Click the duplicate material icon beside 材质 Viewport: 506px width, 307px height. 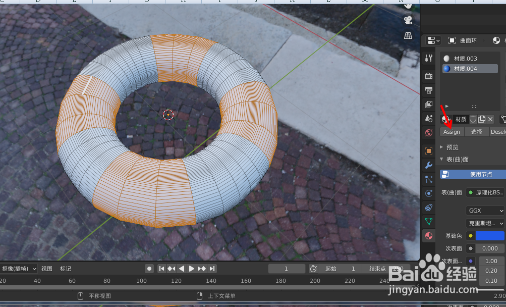[x=482, y=119]
